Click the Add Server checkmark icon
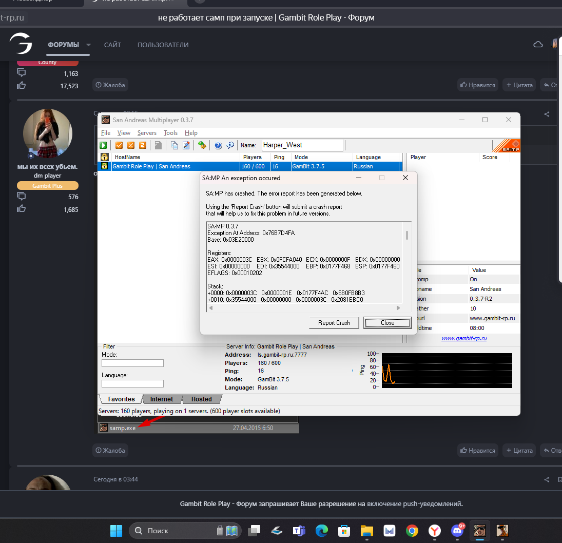 119,145
